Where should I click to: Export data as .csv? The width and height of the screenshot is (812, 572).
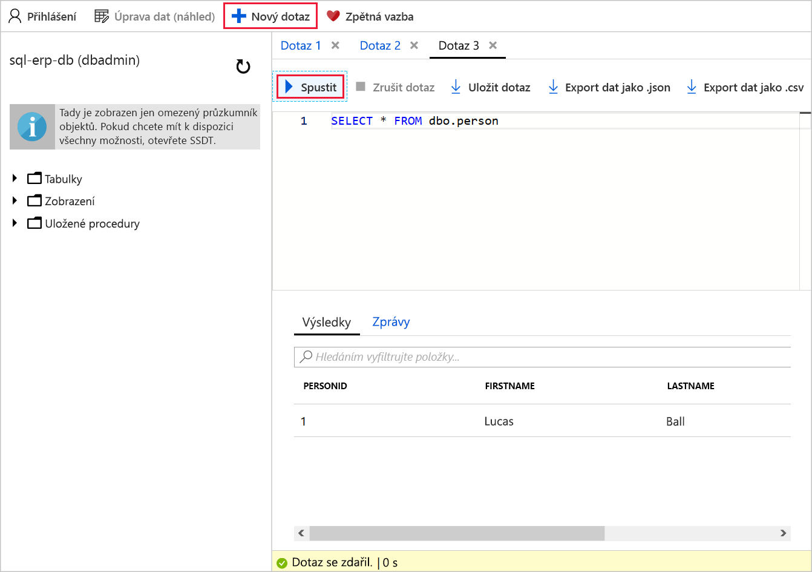tap(745, 87)
